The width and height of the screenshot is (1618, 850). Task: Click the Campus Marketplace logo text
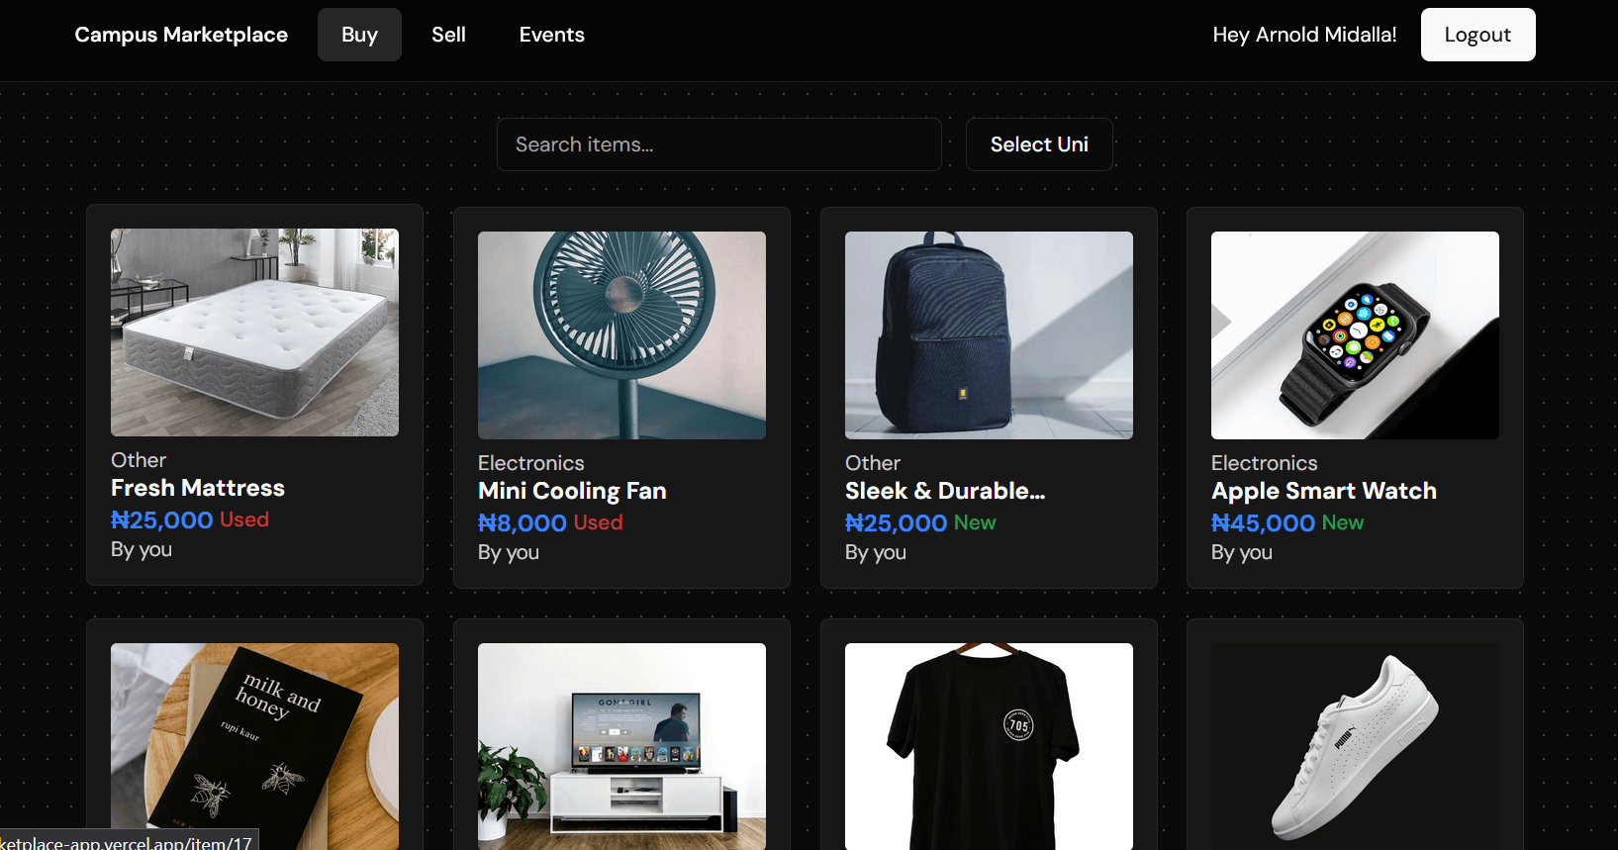pyautogui.click(x=181, y=35)
